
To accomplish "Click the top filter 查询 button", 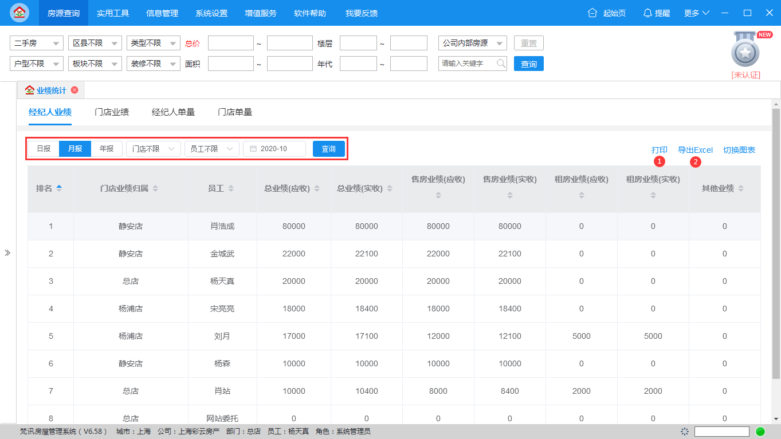I will pyautogui.click(x=529, y=64).
